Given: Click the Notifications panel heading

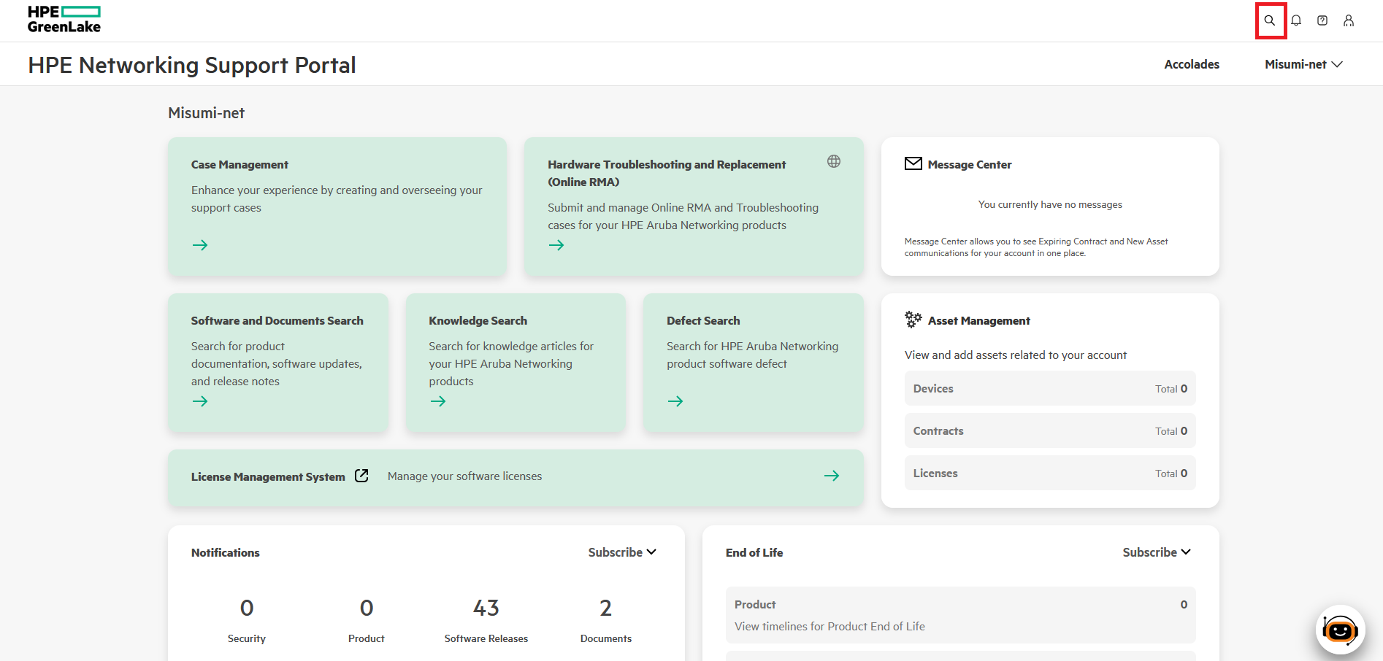Looking at the screenshot, I should click(x=226, y=553).
